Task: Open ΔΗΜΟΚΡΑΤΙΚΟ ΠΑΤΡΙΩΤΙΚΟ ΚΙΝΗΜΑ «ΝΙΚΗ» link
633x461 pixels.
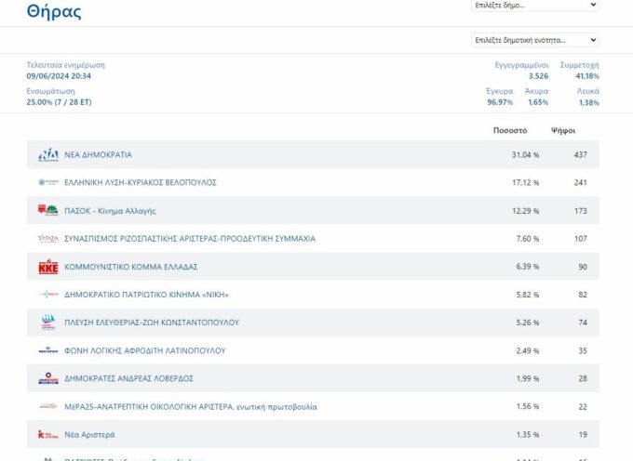Action: (x=146, y=295)
